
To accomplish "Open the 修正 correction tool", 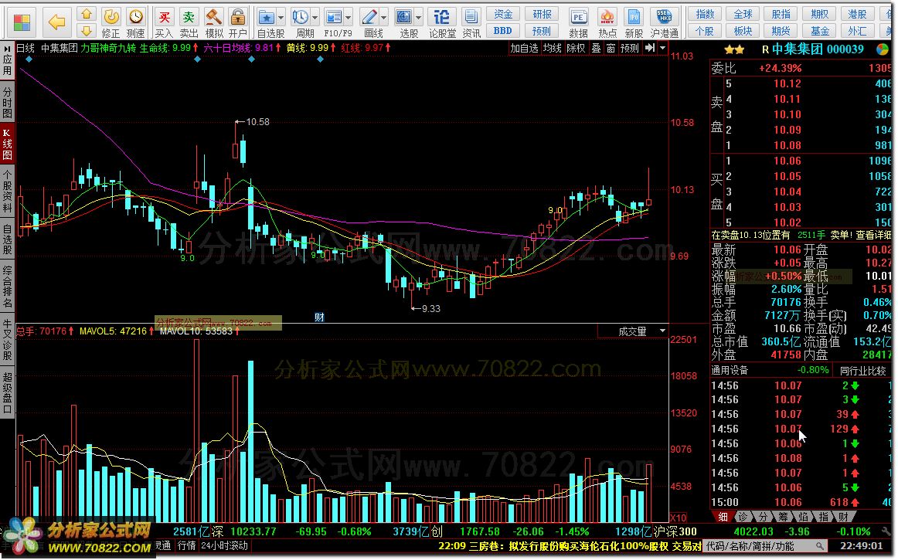I will (111, 22).
